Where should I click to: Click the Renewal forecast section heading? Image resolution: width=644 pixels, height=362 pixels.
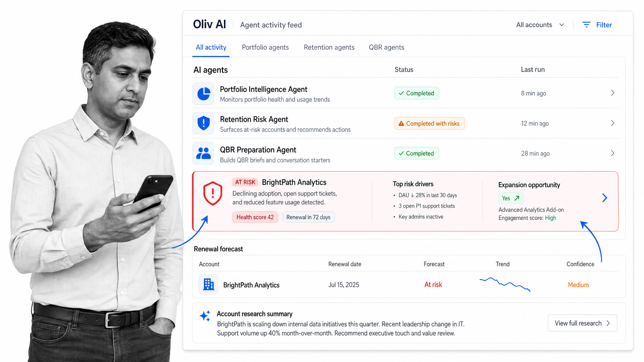[x=218, y=249]
